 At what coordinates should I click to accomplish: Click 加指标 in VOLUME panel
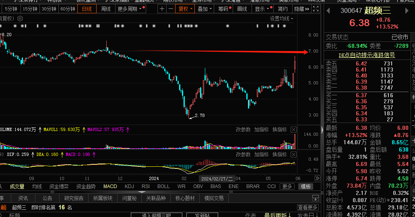pyautogui.click(x=262, y=129)
